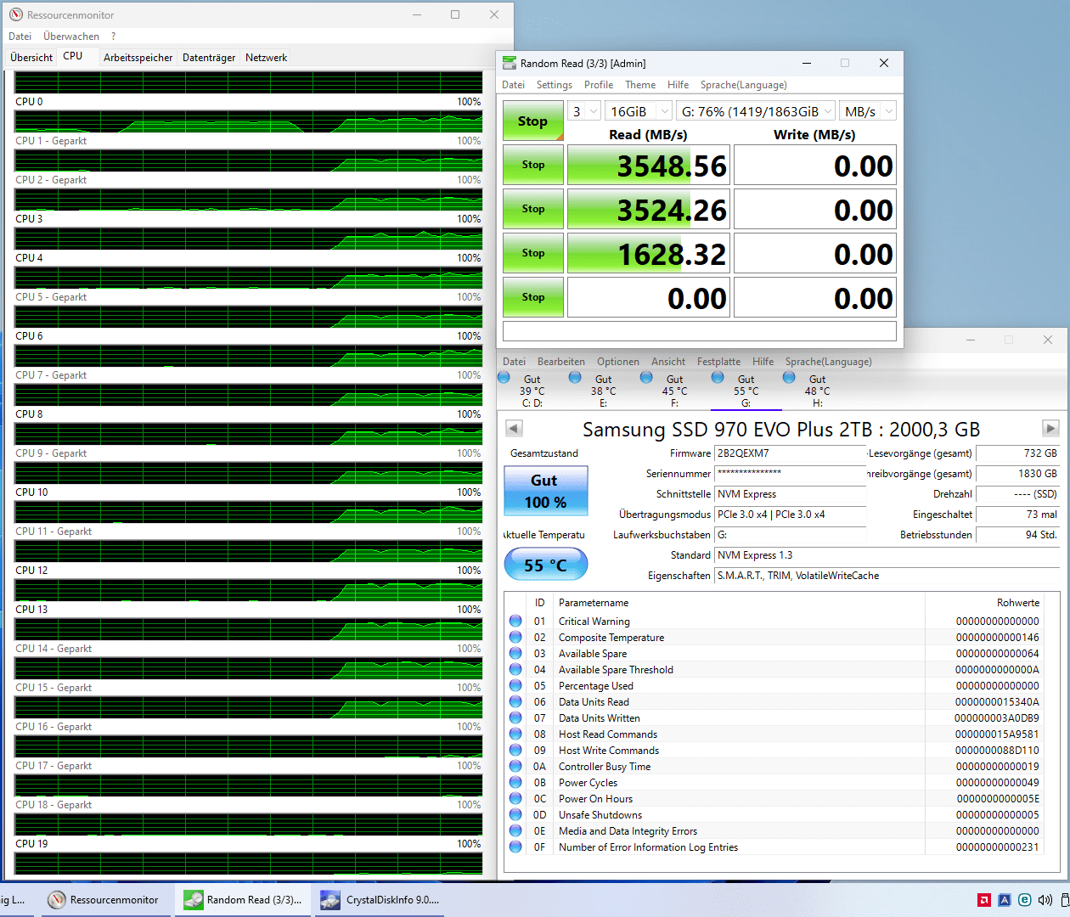Click the Schnittstelle field NVM Express

[x=791, y=494]
